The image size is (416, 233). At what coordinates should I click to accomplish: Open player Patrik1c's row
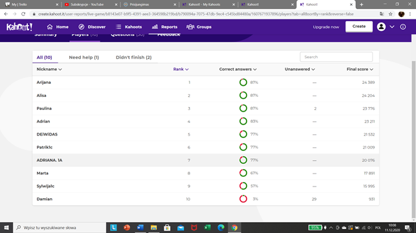[206, 147]
